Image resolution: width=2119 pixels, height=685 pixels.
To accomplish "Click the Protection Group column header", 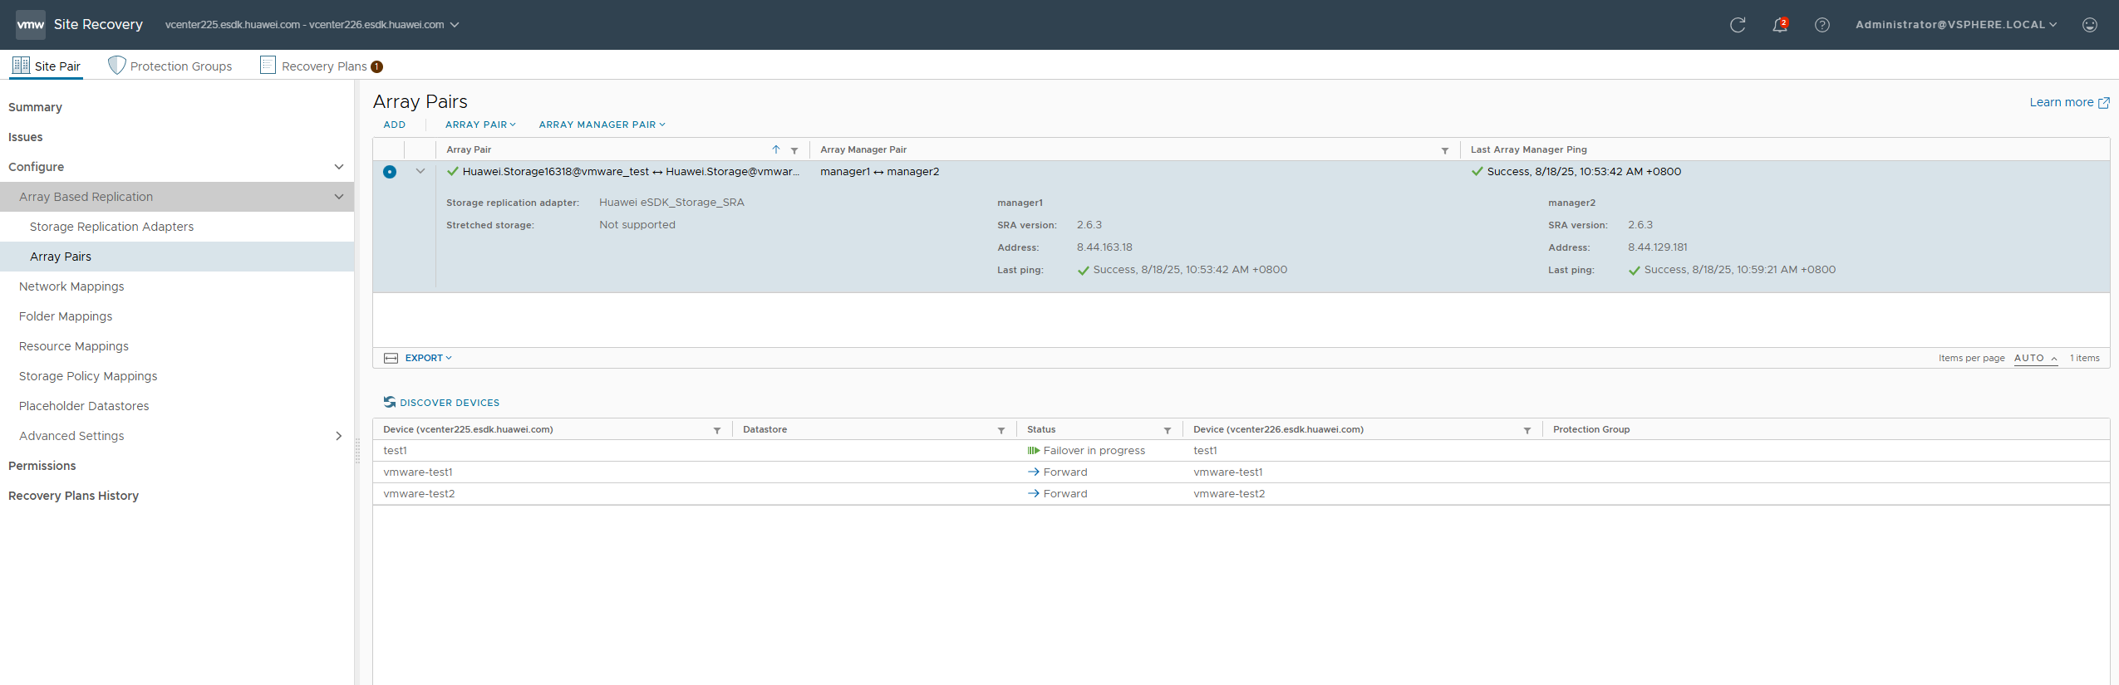I will pyautogui.click(x=1591, y=429).
